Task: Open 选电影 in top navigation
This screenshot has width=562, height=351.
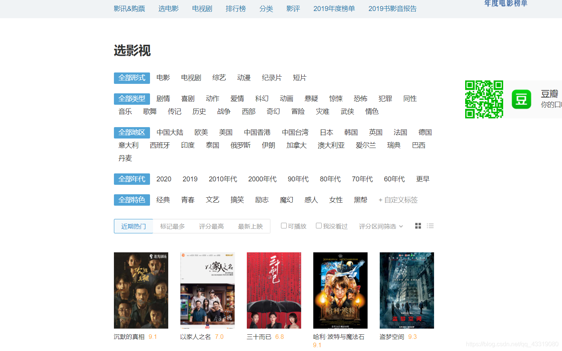Action: [169, 9]
